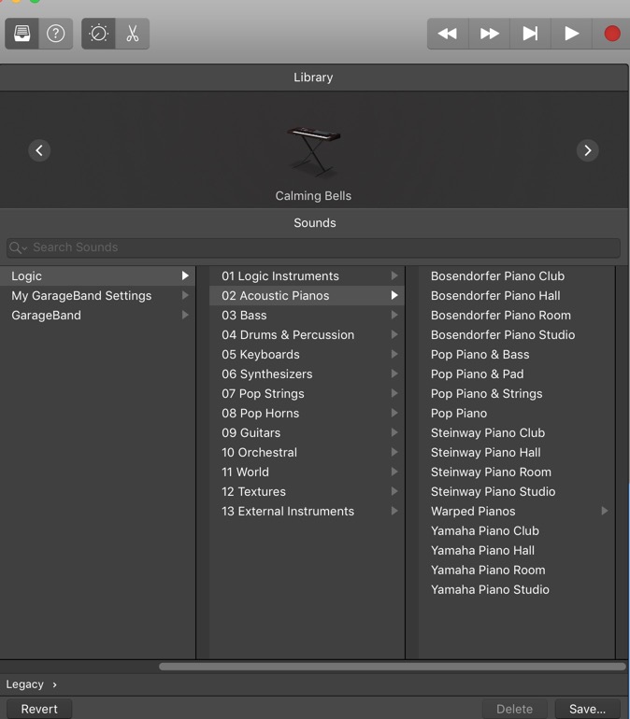This screenshot has height=719, width=630.
Task: Click the Save... button
Action: [587, 709]
